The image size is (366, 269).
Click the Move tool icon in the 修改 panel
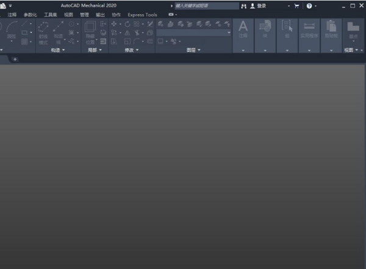[x=113, y=24]
